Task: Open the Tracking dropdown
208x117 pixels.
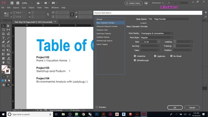Action: (191, 46)
